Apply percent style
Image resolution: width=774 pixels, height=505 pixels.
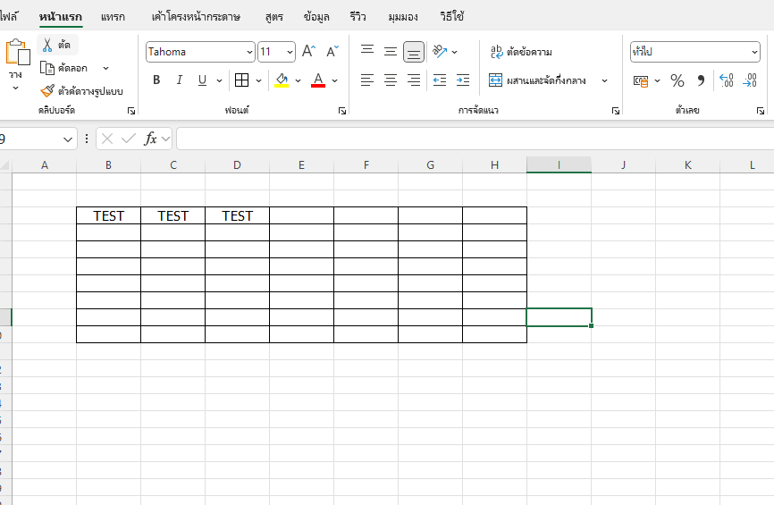[677, 80]
